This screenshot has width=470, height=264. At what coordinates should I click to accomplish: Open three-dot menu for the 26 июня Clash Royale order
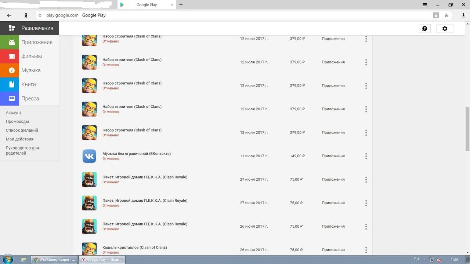click(366, 227)
